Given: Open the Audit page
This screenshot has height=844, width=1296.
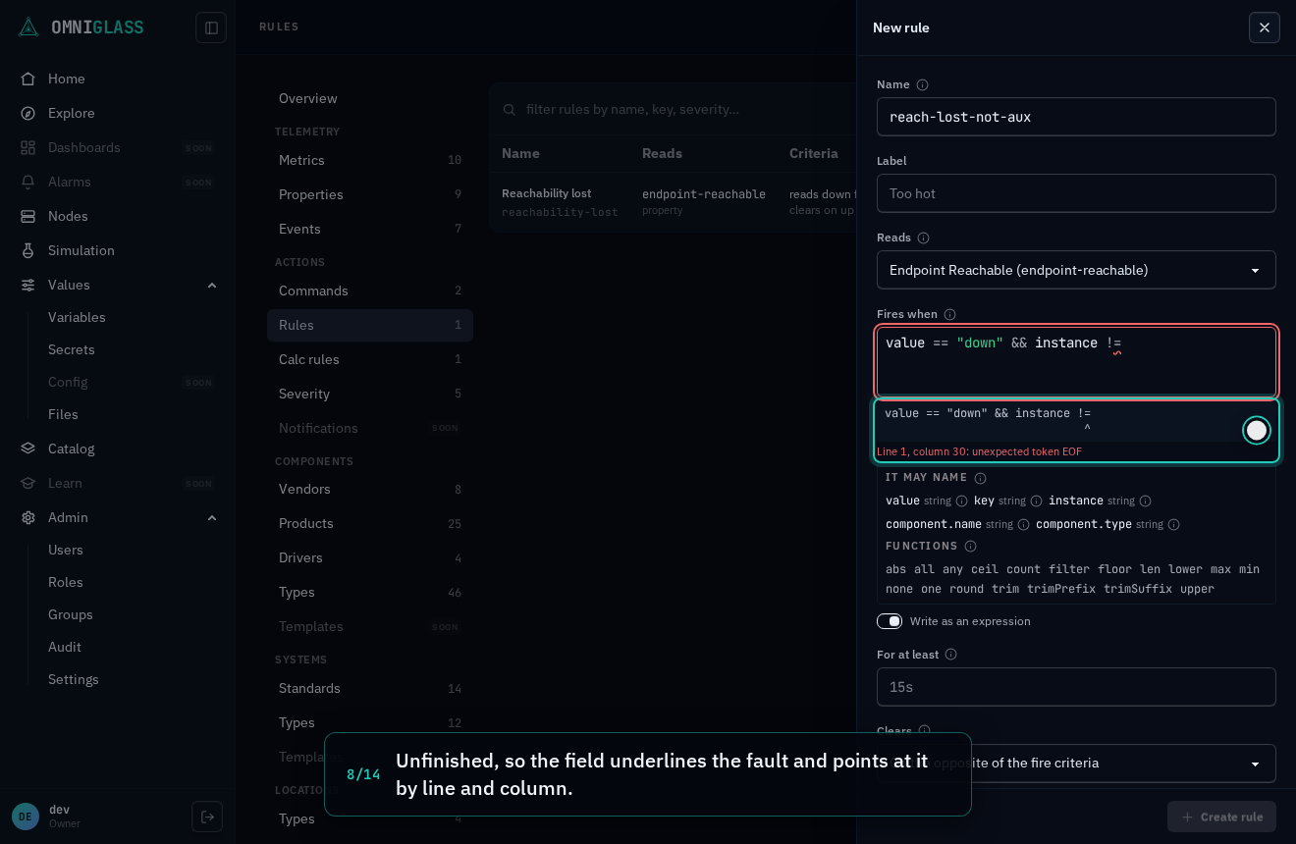Looking at the screenshot, I should [x=65, y=647].
